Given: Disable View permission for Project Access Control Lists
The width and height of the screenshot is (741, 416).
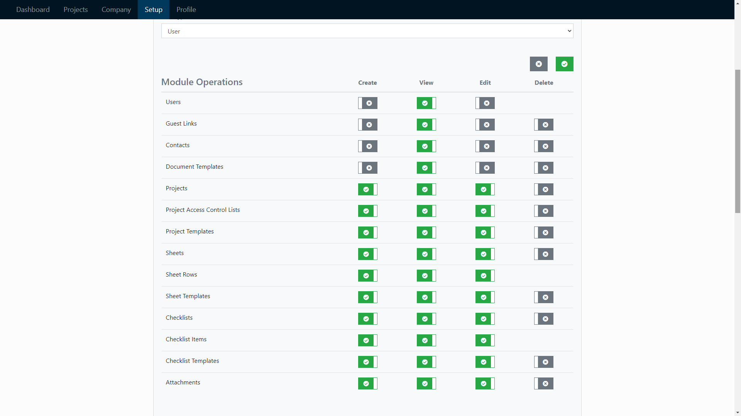Looking at the screenshot, I should tap(426, 211).
